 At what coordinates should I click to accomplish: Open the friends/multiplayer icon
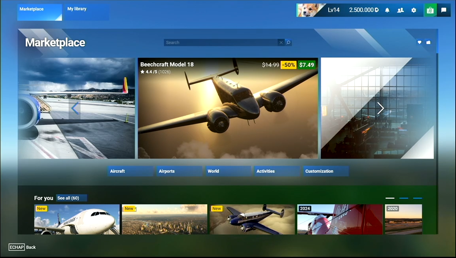click(401, 10)
